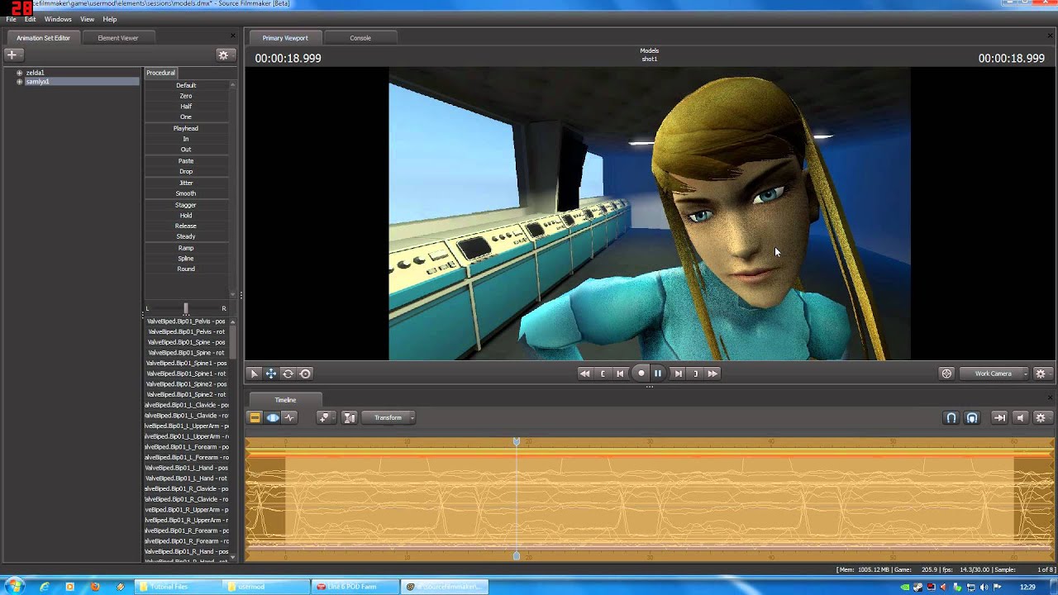Viewport: 1058px width, 595px height.
Task: Select ValveBiped.Bip01_Spine1 - pos control
Action: (x=186, y=363)
